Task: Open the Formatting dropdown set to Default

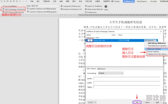Action: (111, 73)
